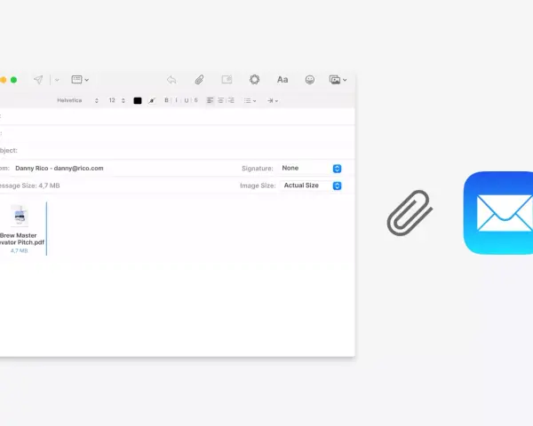Toggle the Aa format bar button
The width and height of the screenshot is (533, 426).
[x=282, y=80]
